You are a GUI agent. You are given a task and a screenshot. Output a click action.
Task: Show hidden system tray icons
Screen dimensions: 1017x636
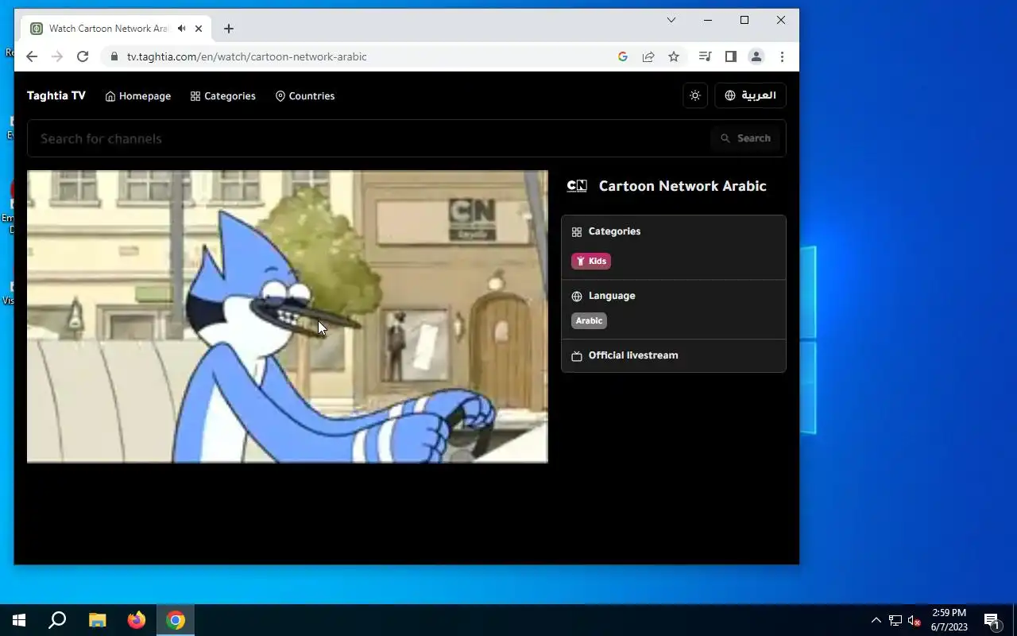click(x=876, y=620)
